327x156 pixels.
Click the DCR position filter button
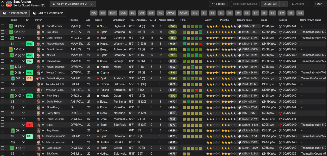(x=113, y=13)
